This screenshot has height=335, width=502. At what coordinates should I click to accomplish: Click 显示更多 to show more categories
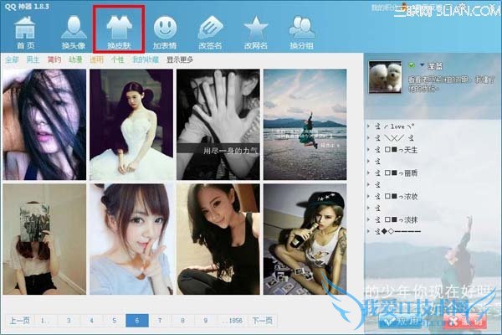(180, 59)
